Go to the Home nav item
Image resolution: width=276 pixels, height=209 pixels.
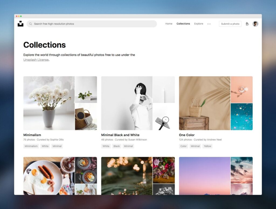point(169,24)
